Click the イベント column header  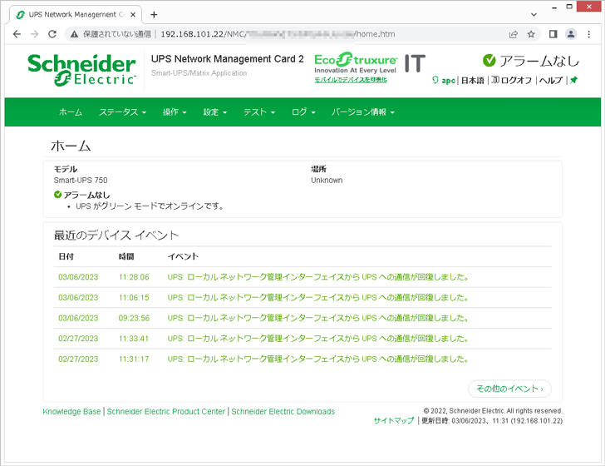pos(183,256)
